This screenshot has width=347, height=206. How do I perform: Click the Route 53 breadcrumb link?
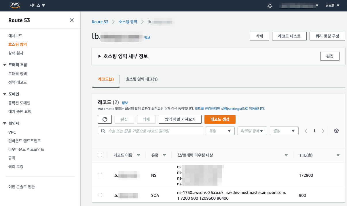pyautogui.click(x=100, y=22)
